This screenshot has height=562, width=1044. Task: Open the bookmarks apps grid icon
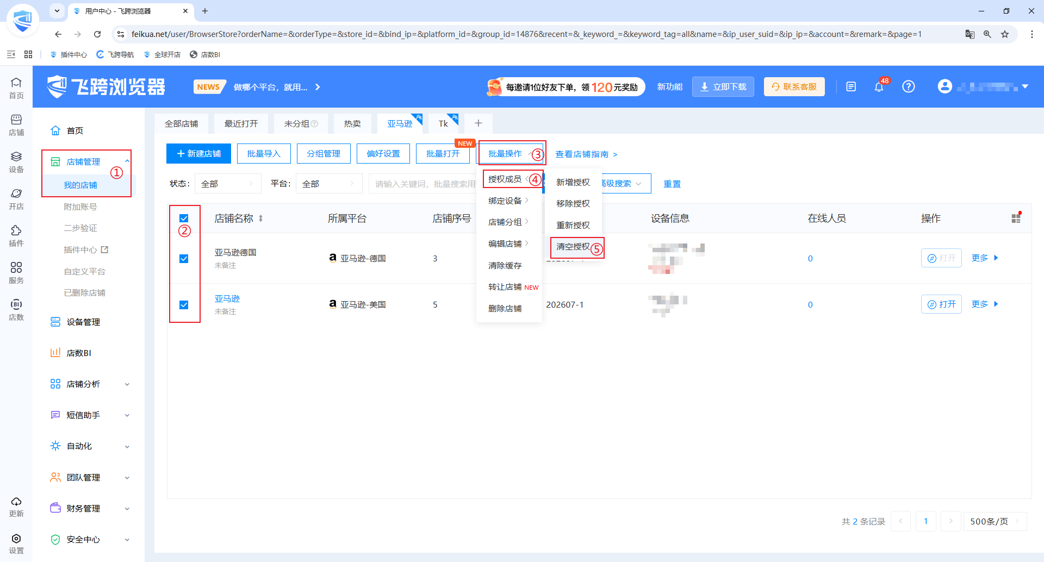click(x=28, y=54)
